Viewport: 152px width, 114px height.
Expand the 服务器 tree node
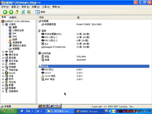pos(3,58)
